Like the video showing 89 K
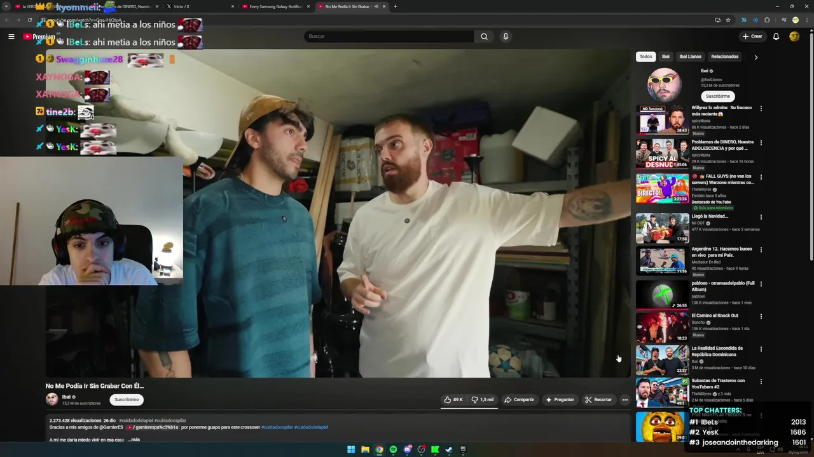Screen dimensions: 814x457 click(453, 400)
